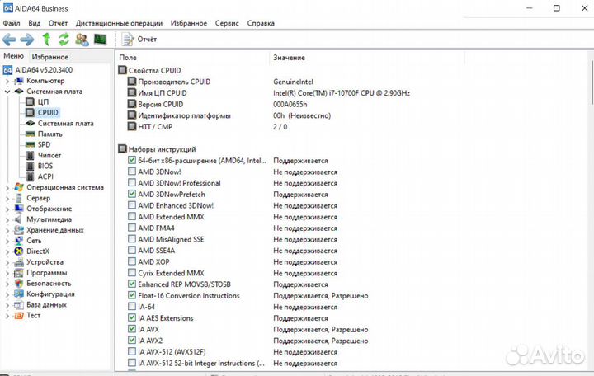
Task: Open SPD in the tree
Action: point(44,144)
